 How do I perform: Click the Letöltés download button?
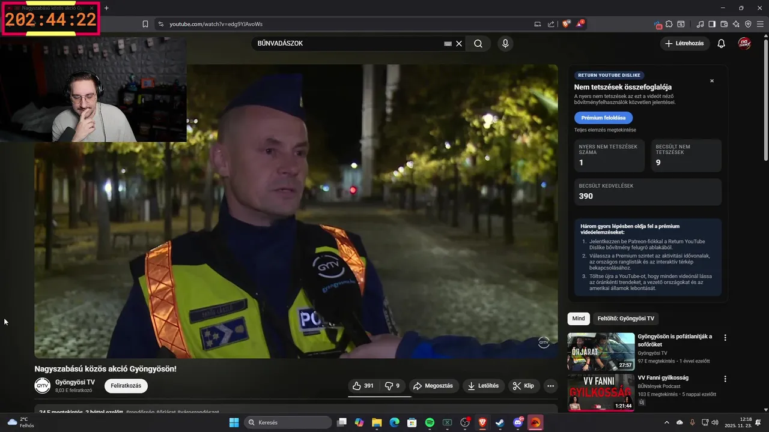484,386
